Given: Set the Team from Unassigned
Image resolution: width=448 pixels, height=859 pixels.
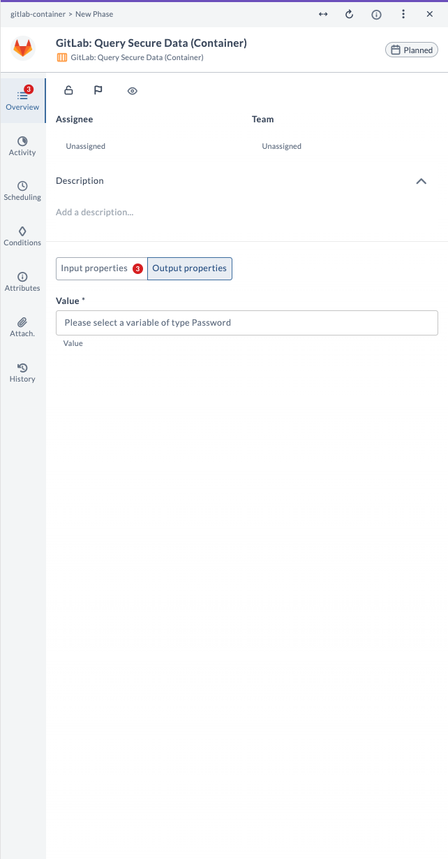Looking at the screenshot, I should (x=282, y=146).
